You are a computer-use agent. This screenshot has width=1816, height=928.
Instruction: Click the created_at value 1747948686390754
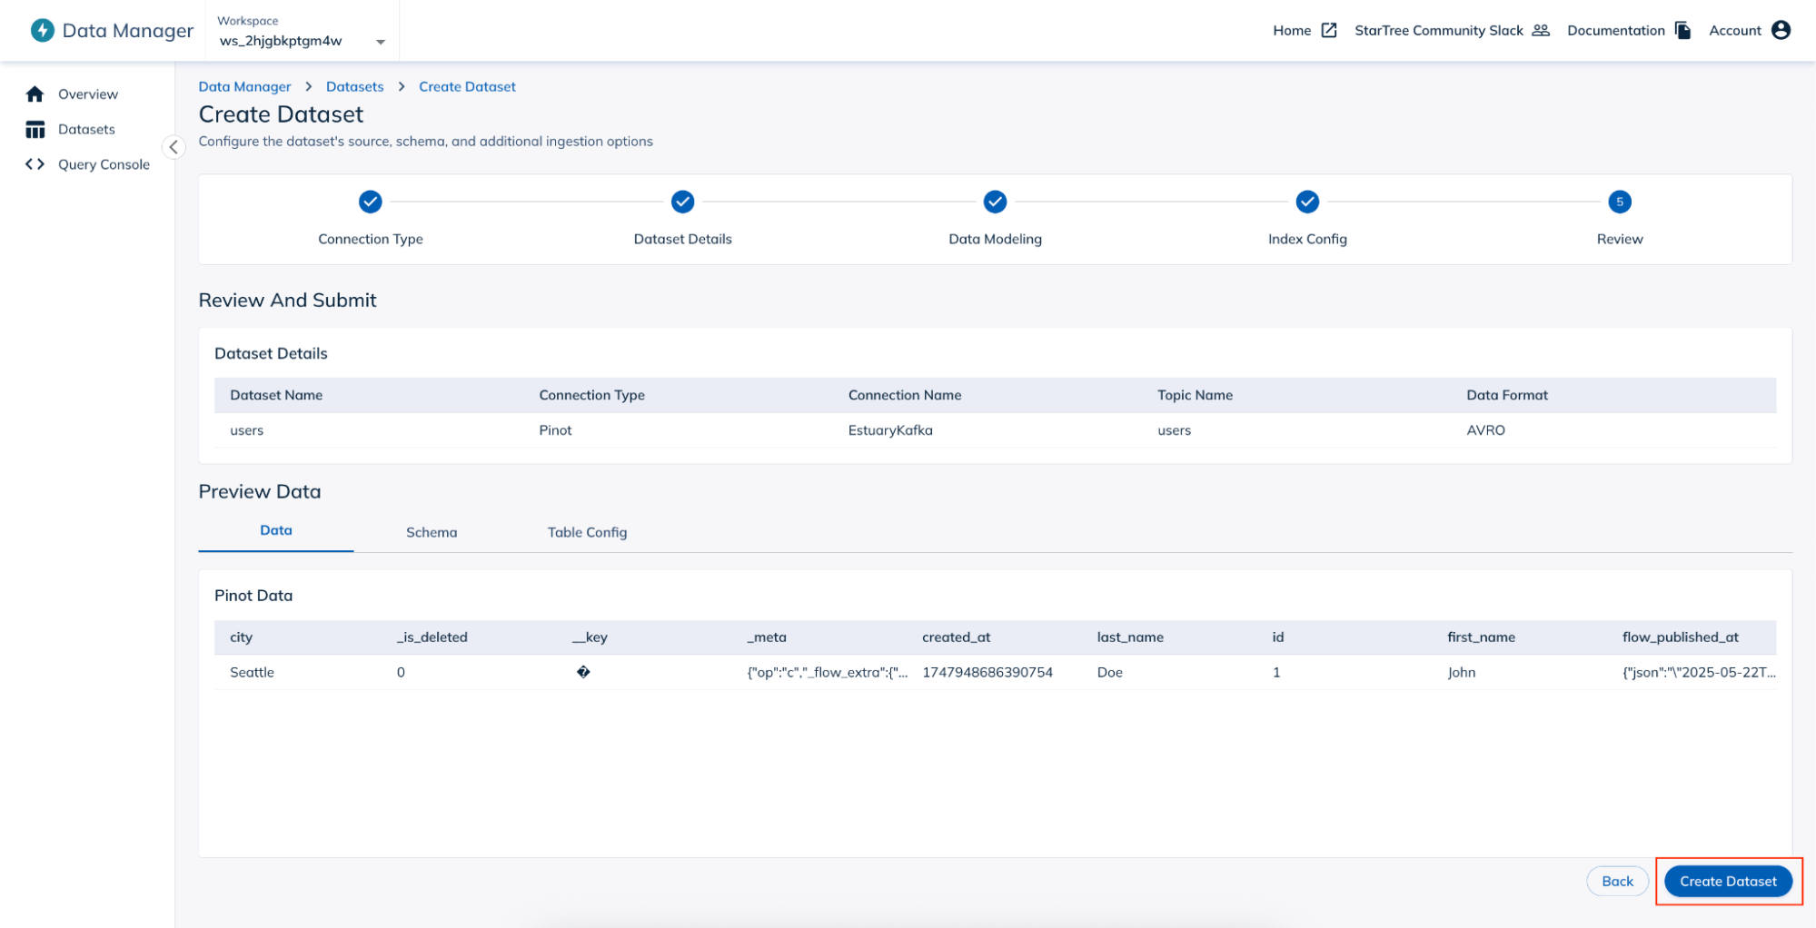987,672
